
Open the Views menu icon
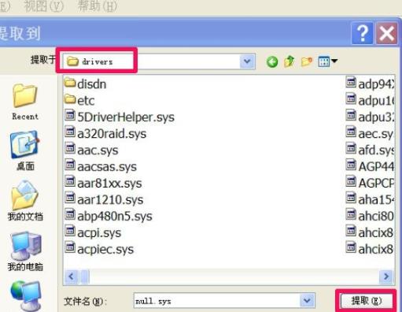pyautogui.click(x=327, y=61)
